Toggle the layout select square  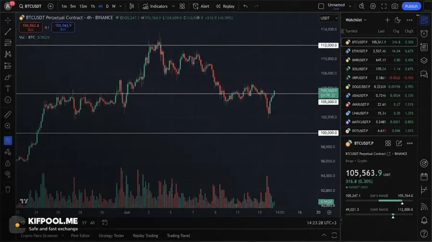coord(321,6)
